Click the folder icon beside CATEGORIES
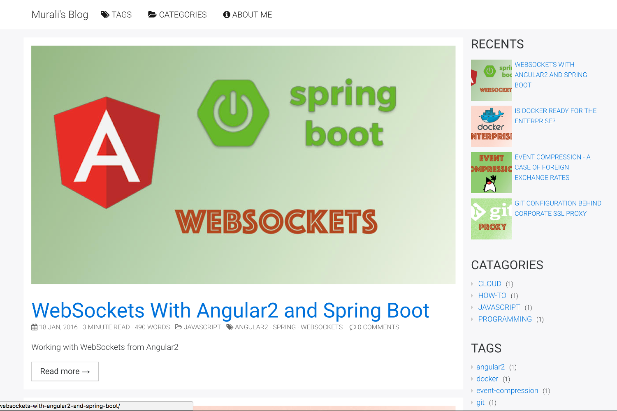The height and width of the screenshot is (411, 617). (152, 15)
